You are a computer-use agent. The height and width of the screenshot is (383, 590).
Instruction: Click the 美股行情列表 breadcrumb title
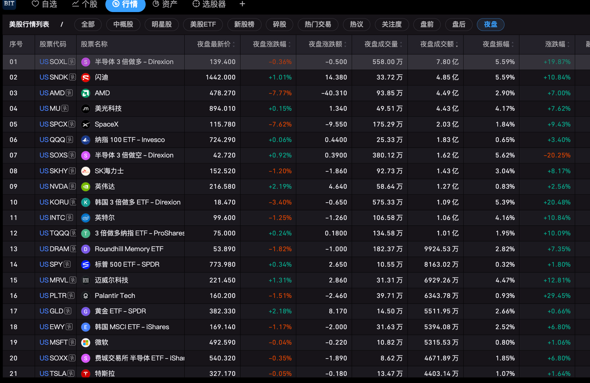pyautogui.click(x=29, y=24)
